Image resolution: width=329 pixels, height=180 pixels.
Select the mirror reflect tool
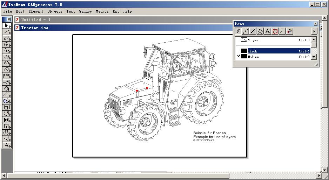coord(7,120)
